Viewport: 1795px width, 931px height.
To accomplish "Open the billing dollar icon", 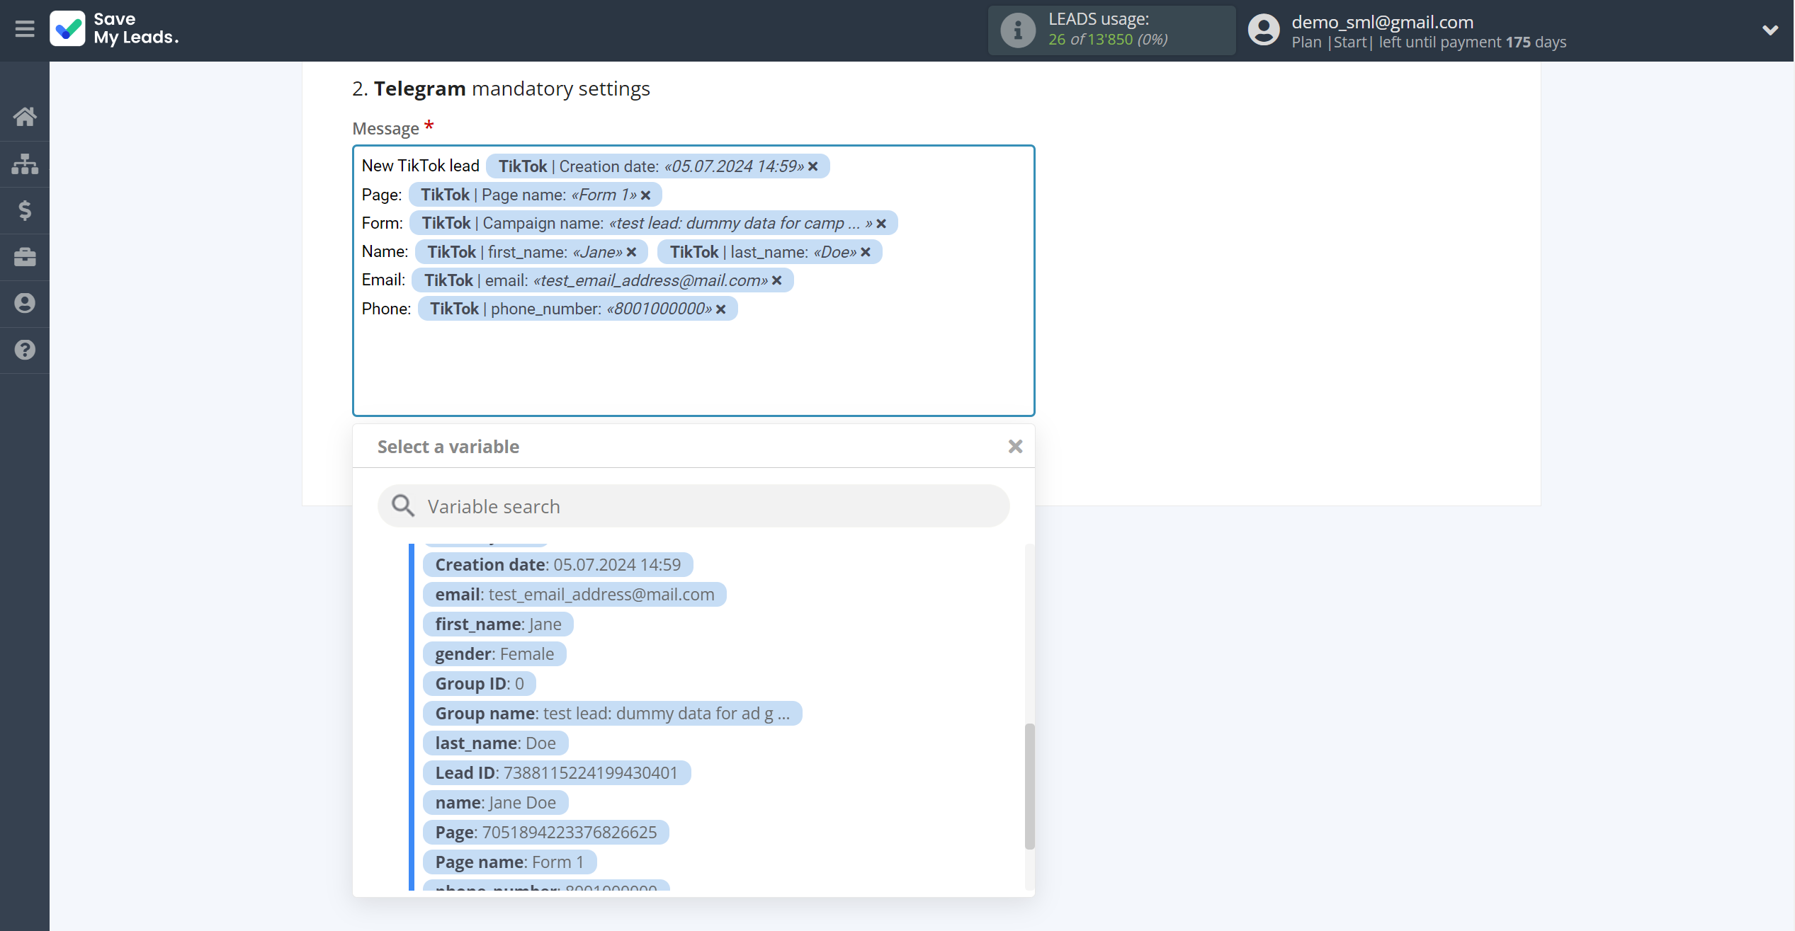I will click(25, 210).
